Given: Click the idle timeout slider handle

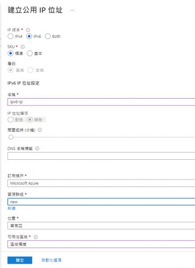Looking at the screenshot, I should click(11, 137).
